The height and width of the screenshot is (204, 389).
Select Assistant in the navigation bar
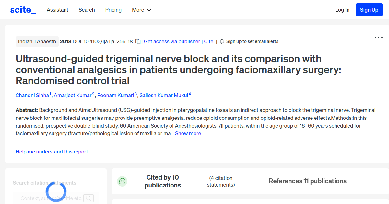[x=57, y=10]
